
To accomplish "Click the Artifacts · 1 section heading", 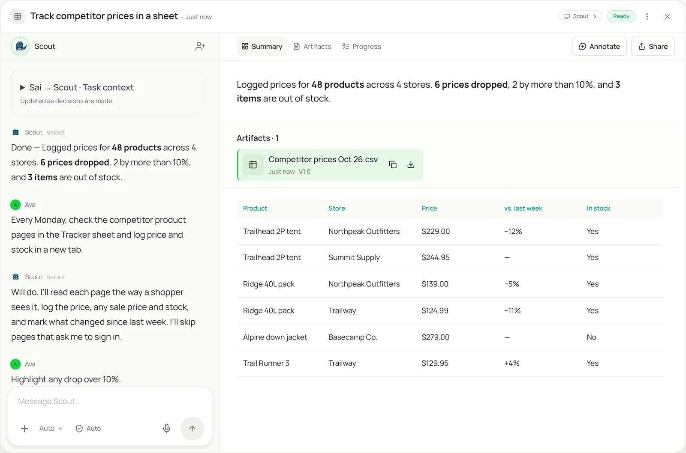I will 258,138.
